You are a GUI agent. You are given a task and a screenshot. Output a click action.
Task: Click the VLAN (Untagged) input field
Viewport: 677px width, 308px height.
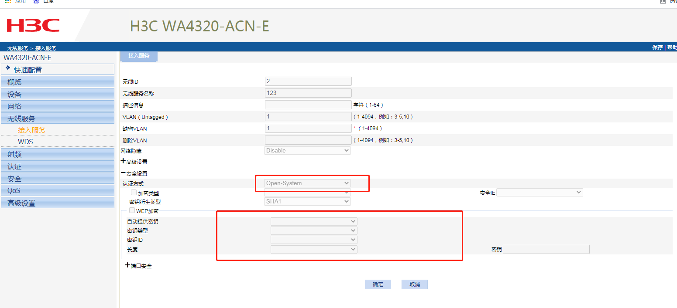coord(308,116)
